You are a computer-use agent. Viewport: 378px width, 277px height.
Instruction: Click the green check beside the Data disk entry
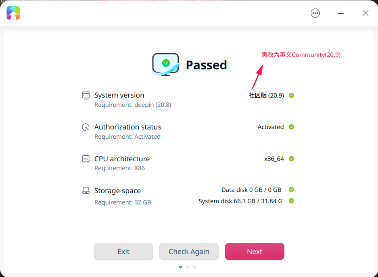[291, 190]
